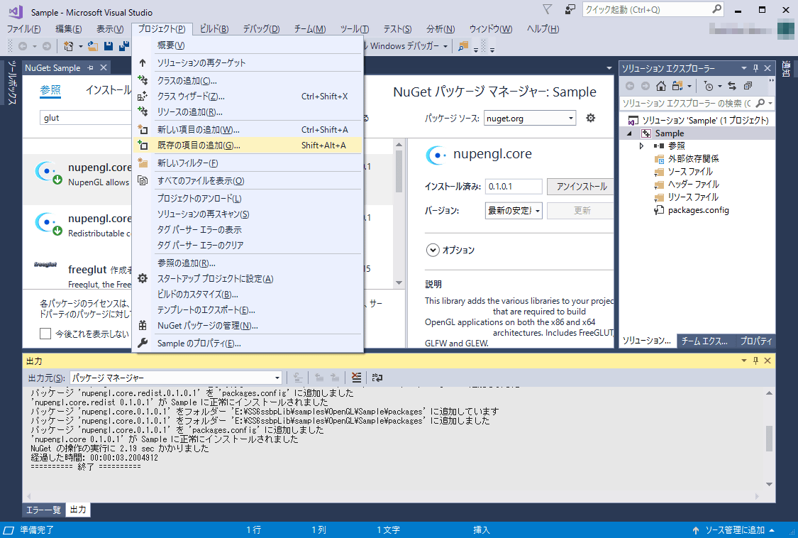Click Solution Explorer switch views icon
The width and height of the screenshot is (798, 538).
point(677,86)
